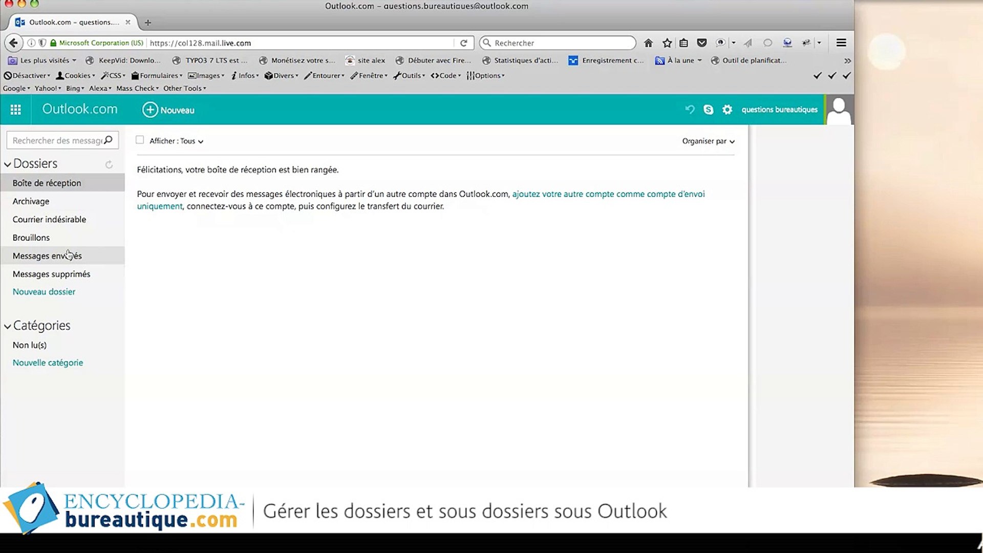Refresh the Dossiers folder list

pyautogui.click(x=109, y=164)
